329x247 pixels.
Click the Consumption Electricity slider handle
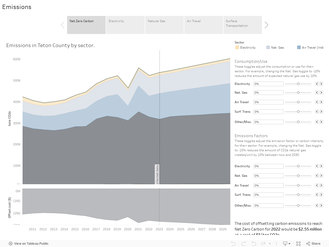pos(298,84)
